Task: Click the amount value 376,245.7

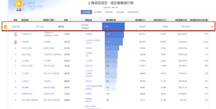Action: coord(183,100)
